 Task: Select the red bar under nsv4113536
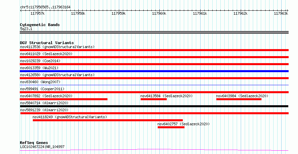[x=154, y=50]
